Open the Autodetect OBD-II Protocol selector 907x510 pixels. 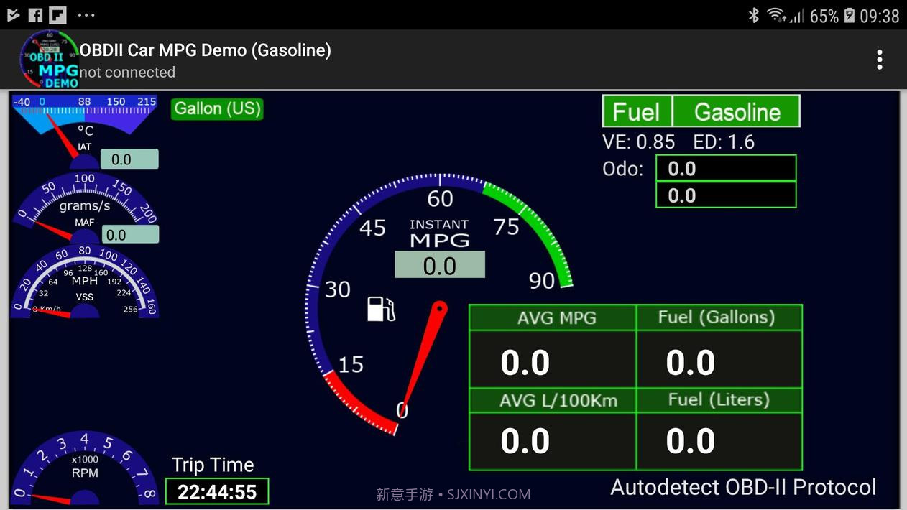(744, 487)
